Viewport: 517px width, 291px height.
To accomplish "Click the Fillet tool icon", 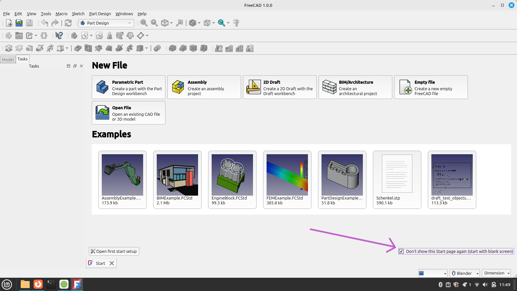I will [173, 48].
